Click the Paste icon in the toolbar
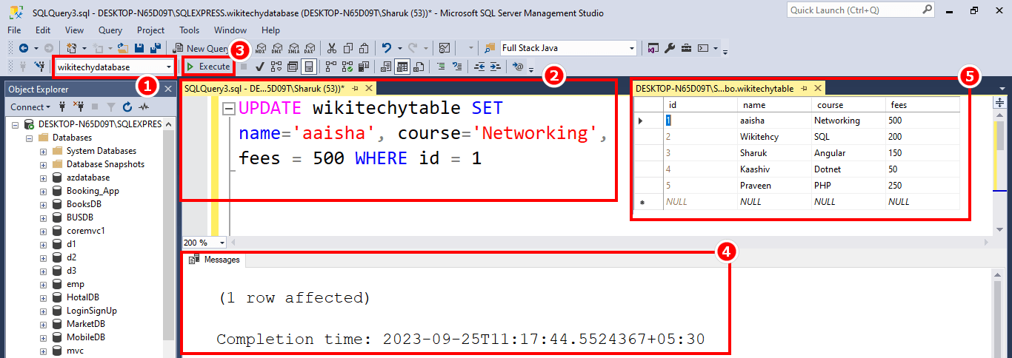 click(364, 48)
